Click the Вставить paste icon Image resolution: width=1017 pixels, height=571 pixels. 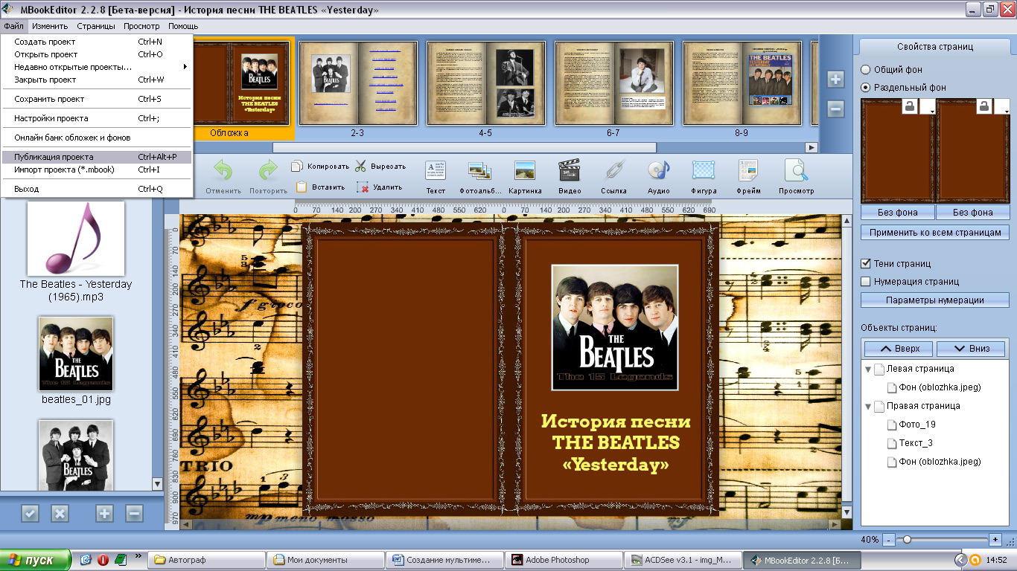pos(302,187)
